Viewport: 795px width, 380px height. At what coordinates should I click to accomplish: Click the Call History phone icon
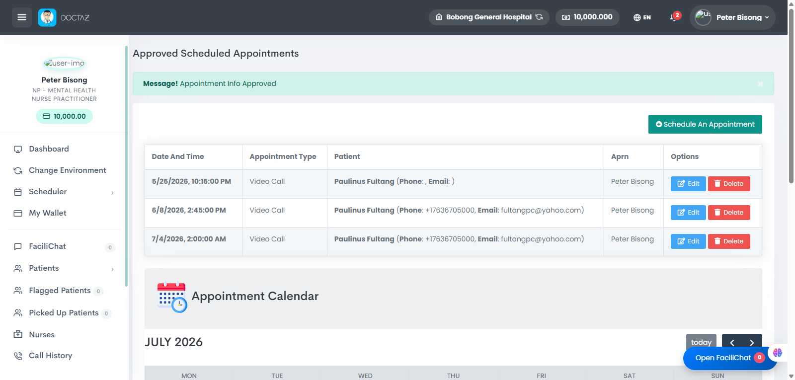18,356
